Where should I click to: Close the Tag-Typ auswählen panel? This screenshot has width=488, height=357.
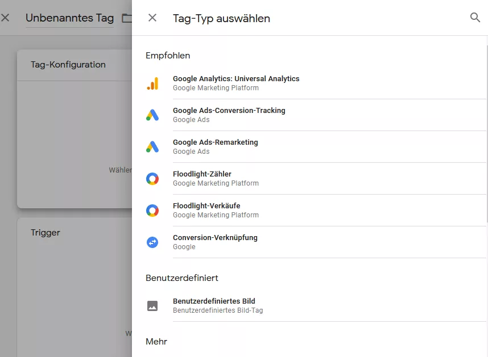click(x=152, y=18)
